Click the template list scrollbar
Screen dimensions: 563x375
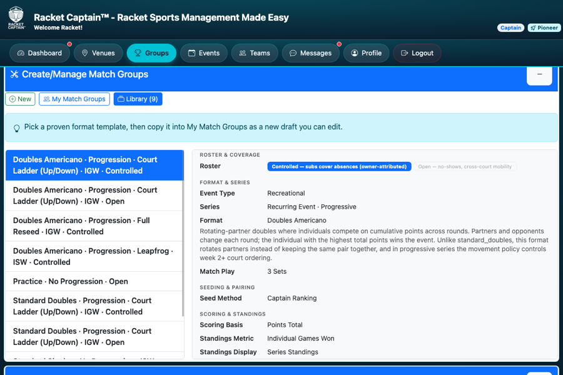[x=183, y=233]
